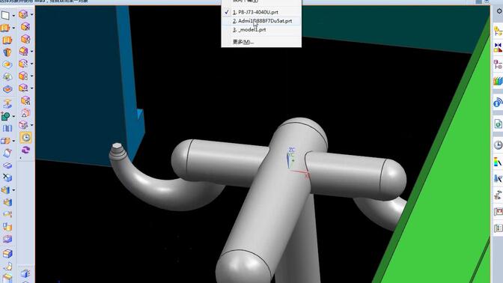503x283 pixels.
Task: Open the Part Navigator tab in resource bar
Action: coord(498,64)
